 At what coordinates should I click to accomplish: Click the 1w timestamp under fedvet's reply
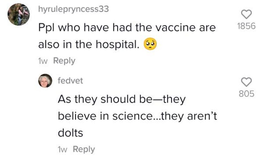pos(63,149)
